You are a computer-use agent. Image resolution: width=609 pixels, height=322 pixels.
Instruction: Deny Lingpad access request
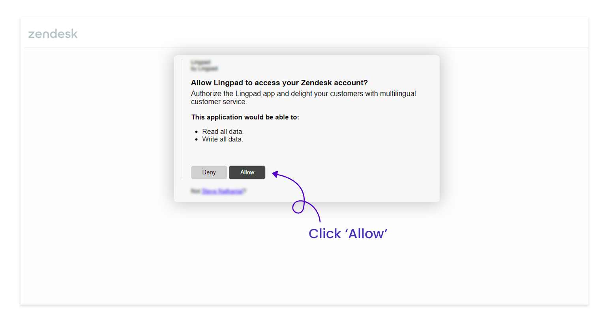(x=209, y=172)
